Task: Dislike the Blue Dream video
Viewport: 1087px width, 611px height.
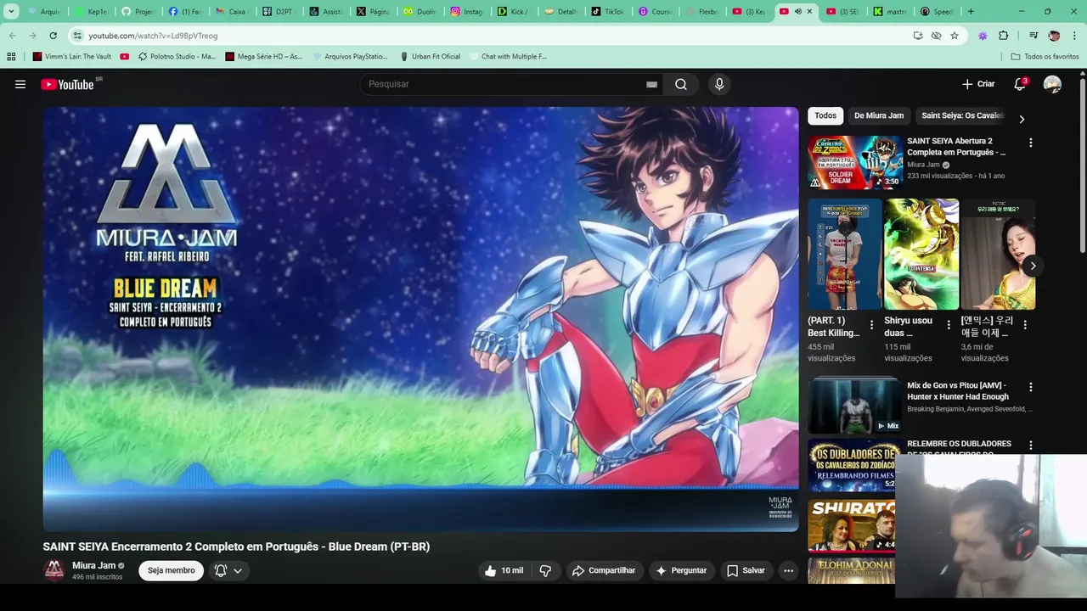Action: point(545,570)
